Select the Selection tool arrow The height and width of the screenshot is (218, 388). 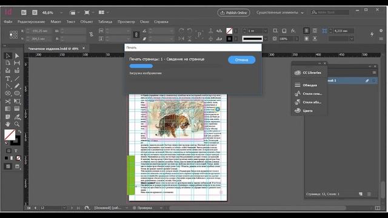pyautogui.click(x=8, y=56)
